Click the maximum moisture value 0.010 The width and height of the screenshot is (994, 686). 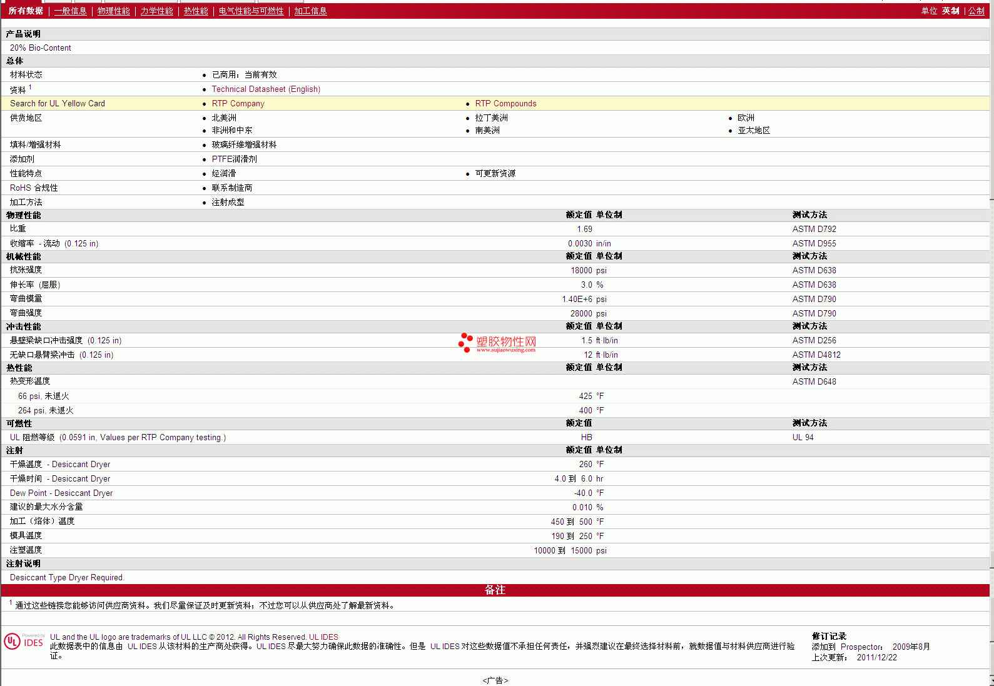tap(582, 507)
